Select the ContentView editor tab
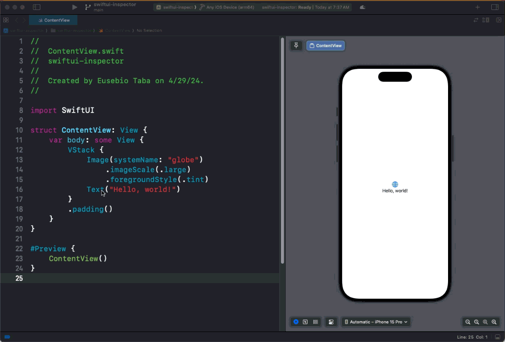 tap(53, 20)
